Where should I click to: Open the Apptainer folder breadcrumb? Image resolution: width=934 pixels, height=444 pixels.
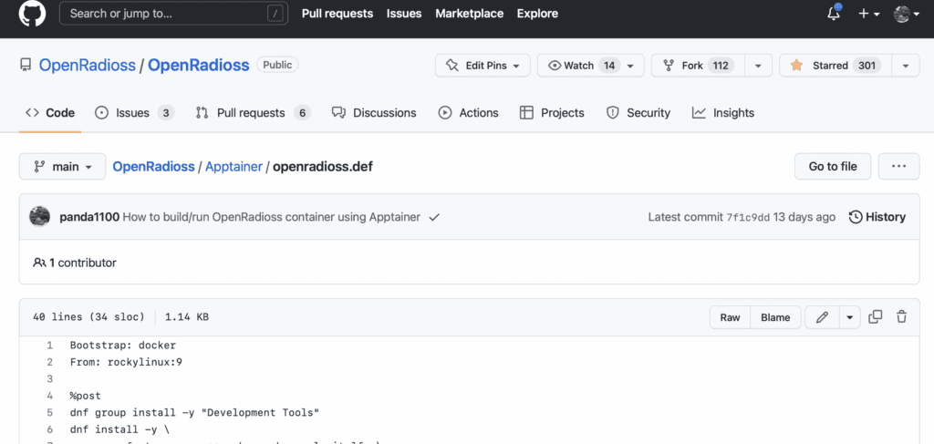(233, 167)
